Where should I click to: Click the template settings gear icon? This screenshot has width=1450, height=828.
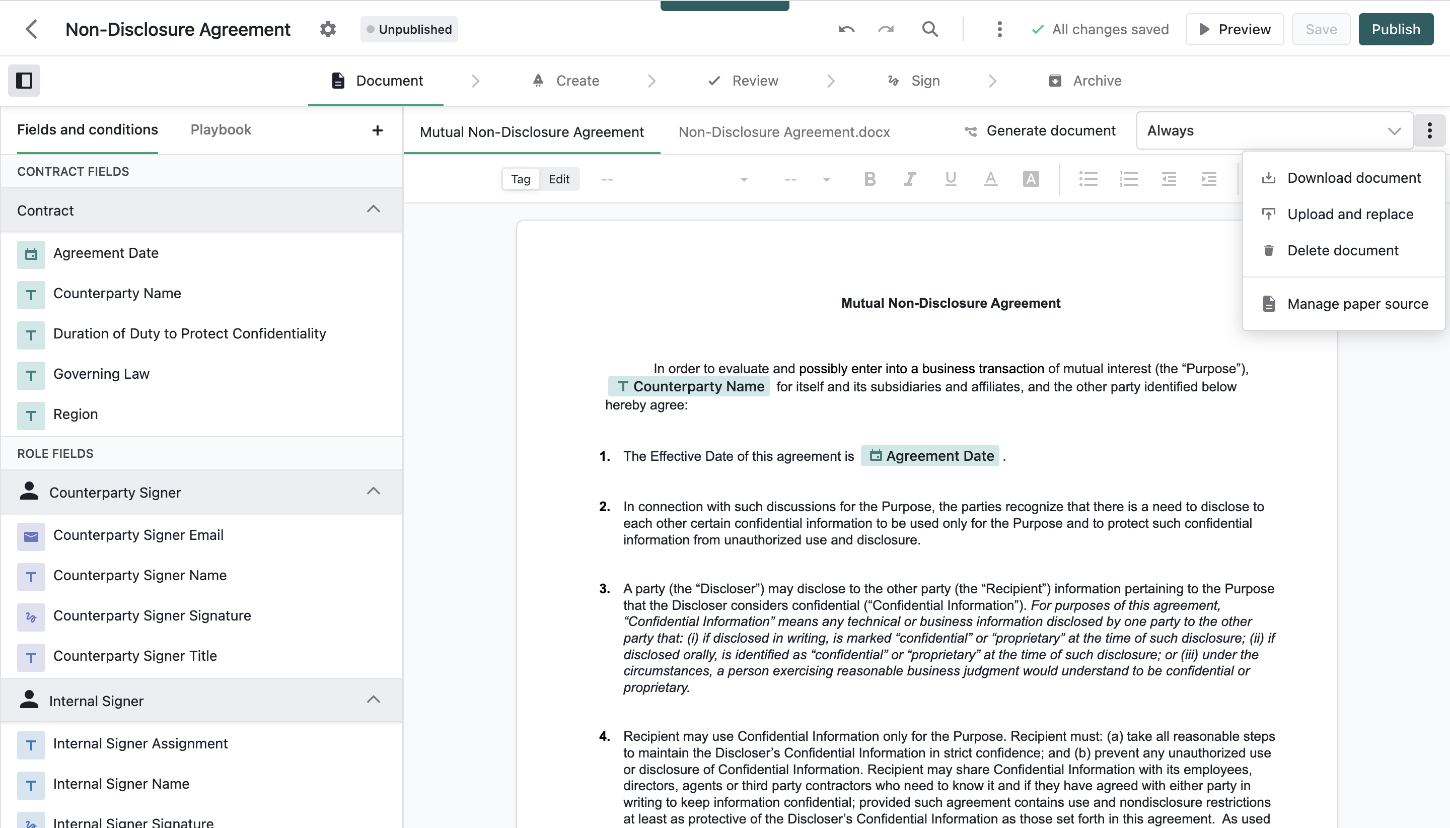[x=328, y=29]
